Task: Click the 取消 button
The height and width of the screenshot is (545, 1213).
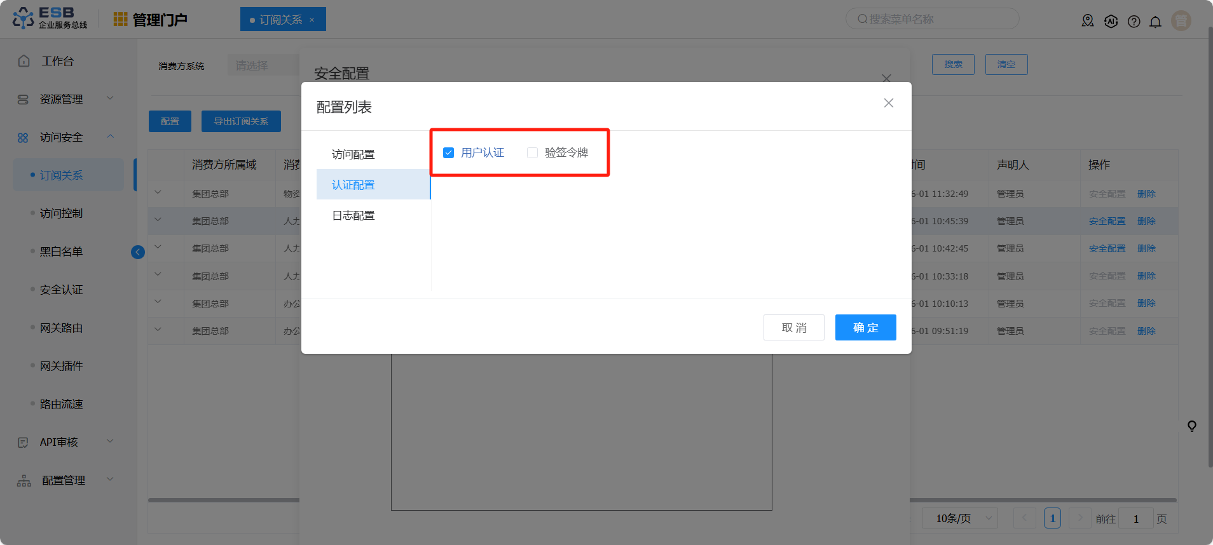Action: click(793, 328)
